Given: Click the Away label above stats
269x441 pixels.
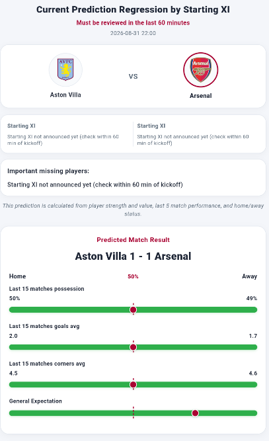Looking at the screenshot, I should [250, 276].
